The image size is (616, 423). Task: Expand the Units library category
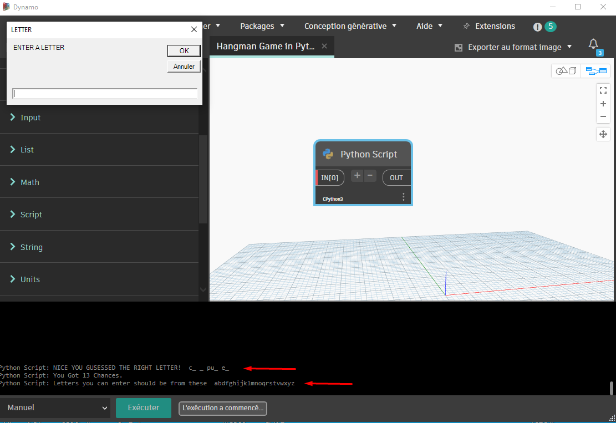(x=99, y=279)
